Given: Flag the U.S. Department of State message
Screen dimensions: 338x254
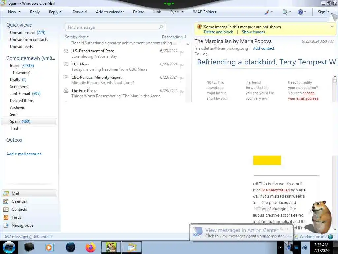Looking at the screenshot, I should coord(182,53).
